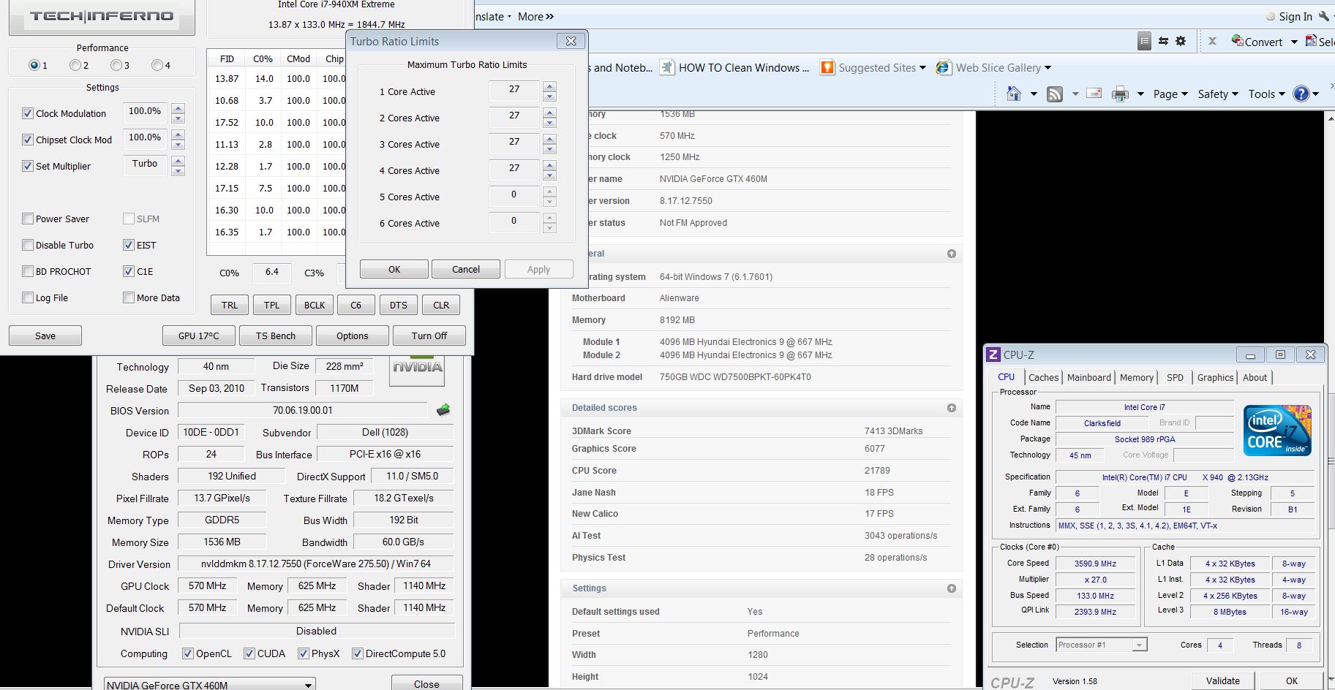The image size is (1335, 690).
Task: Click the Convert PDF icon
Action: [1237, 41]
